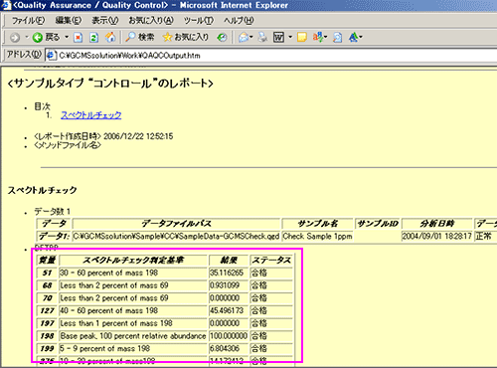Click the スペクトルチェック判定基準 column header
The height and width of the screenshot is (368, 497).
pos(133,260)
